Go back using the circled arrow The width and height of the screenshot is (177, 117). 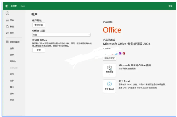[7, 13]
